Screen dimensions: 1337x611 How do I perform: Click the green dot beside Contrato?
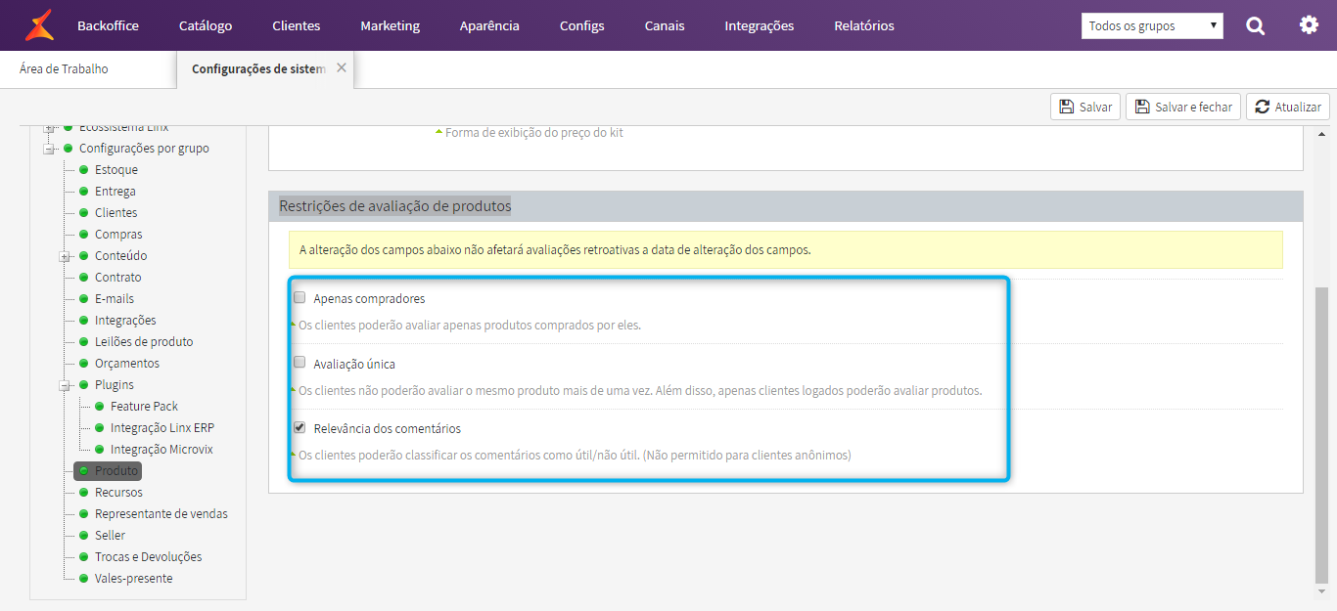pyautogui.click(x=84, y=278)
